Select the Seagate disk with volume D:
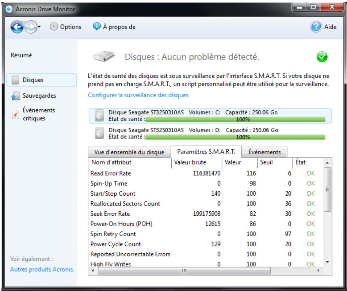Screen dimensions: 347x291 tap(210, 133)
